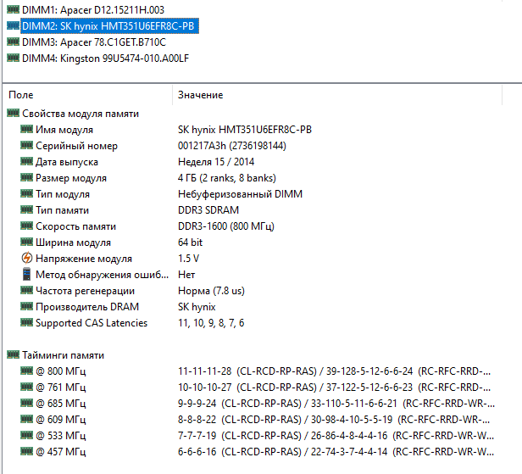This screenshot has height=474, width=522.
Task: Select the Серийный номер field
Action: (76, 146)
